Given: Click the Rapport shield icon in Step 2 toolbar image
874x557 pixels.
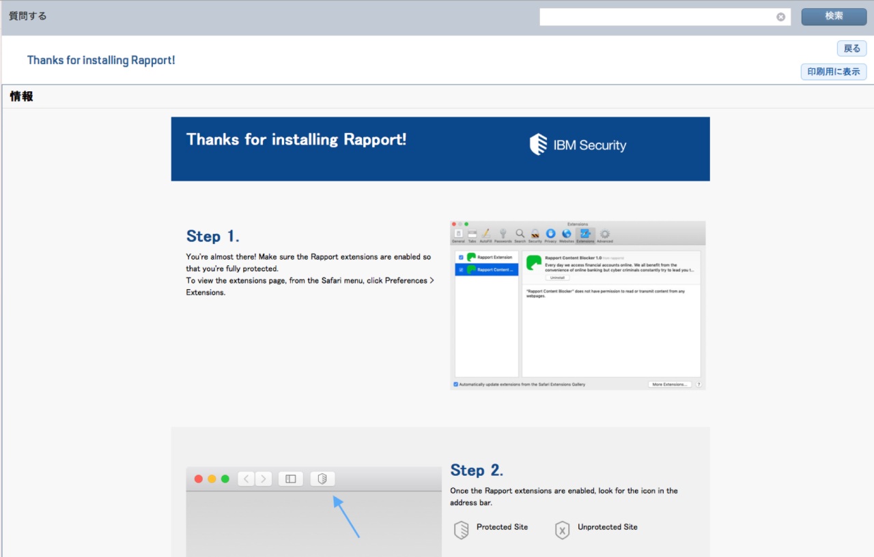Looking at the screenshot, I should [323, 479].
